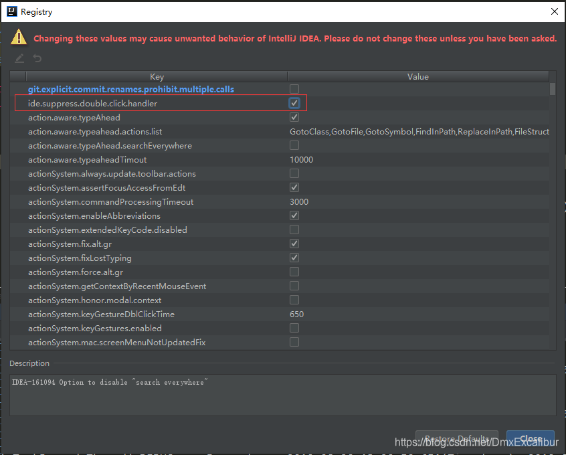Select the actionSystem.fix.alt.gr key

tap(70, 244)
